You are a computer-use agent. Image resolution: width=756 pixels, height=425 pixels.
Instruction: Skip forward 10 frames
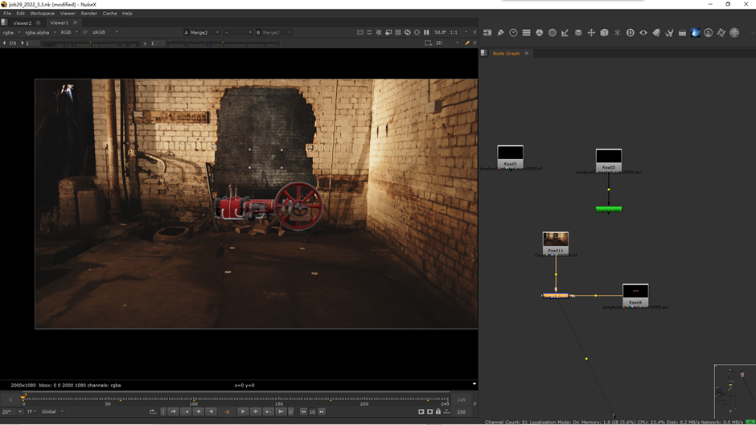(x=322, y=411)
